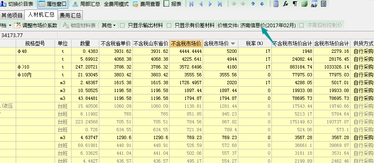Move item down with blue down arrow
The height and width of the screenshot is (163, 374).
click(262, 4)
